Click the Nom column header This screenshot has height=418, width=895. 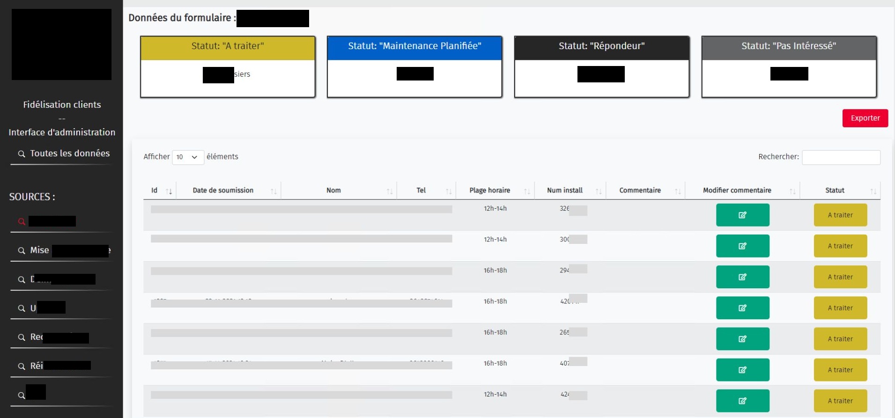[x=333, y=191]
